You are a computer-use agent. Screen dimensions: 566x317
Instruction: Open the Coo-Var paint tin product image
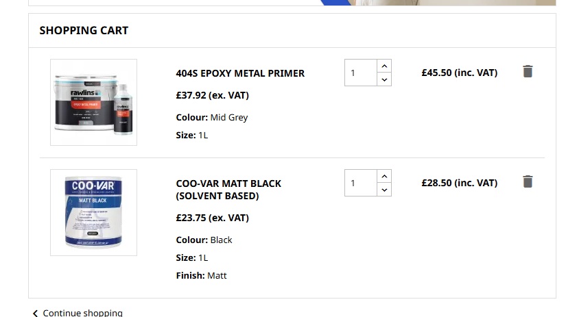(93, 212)
